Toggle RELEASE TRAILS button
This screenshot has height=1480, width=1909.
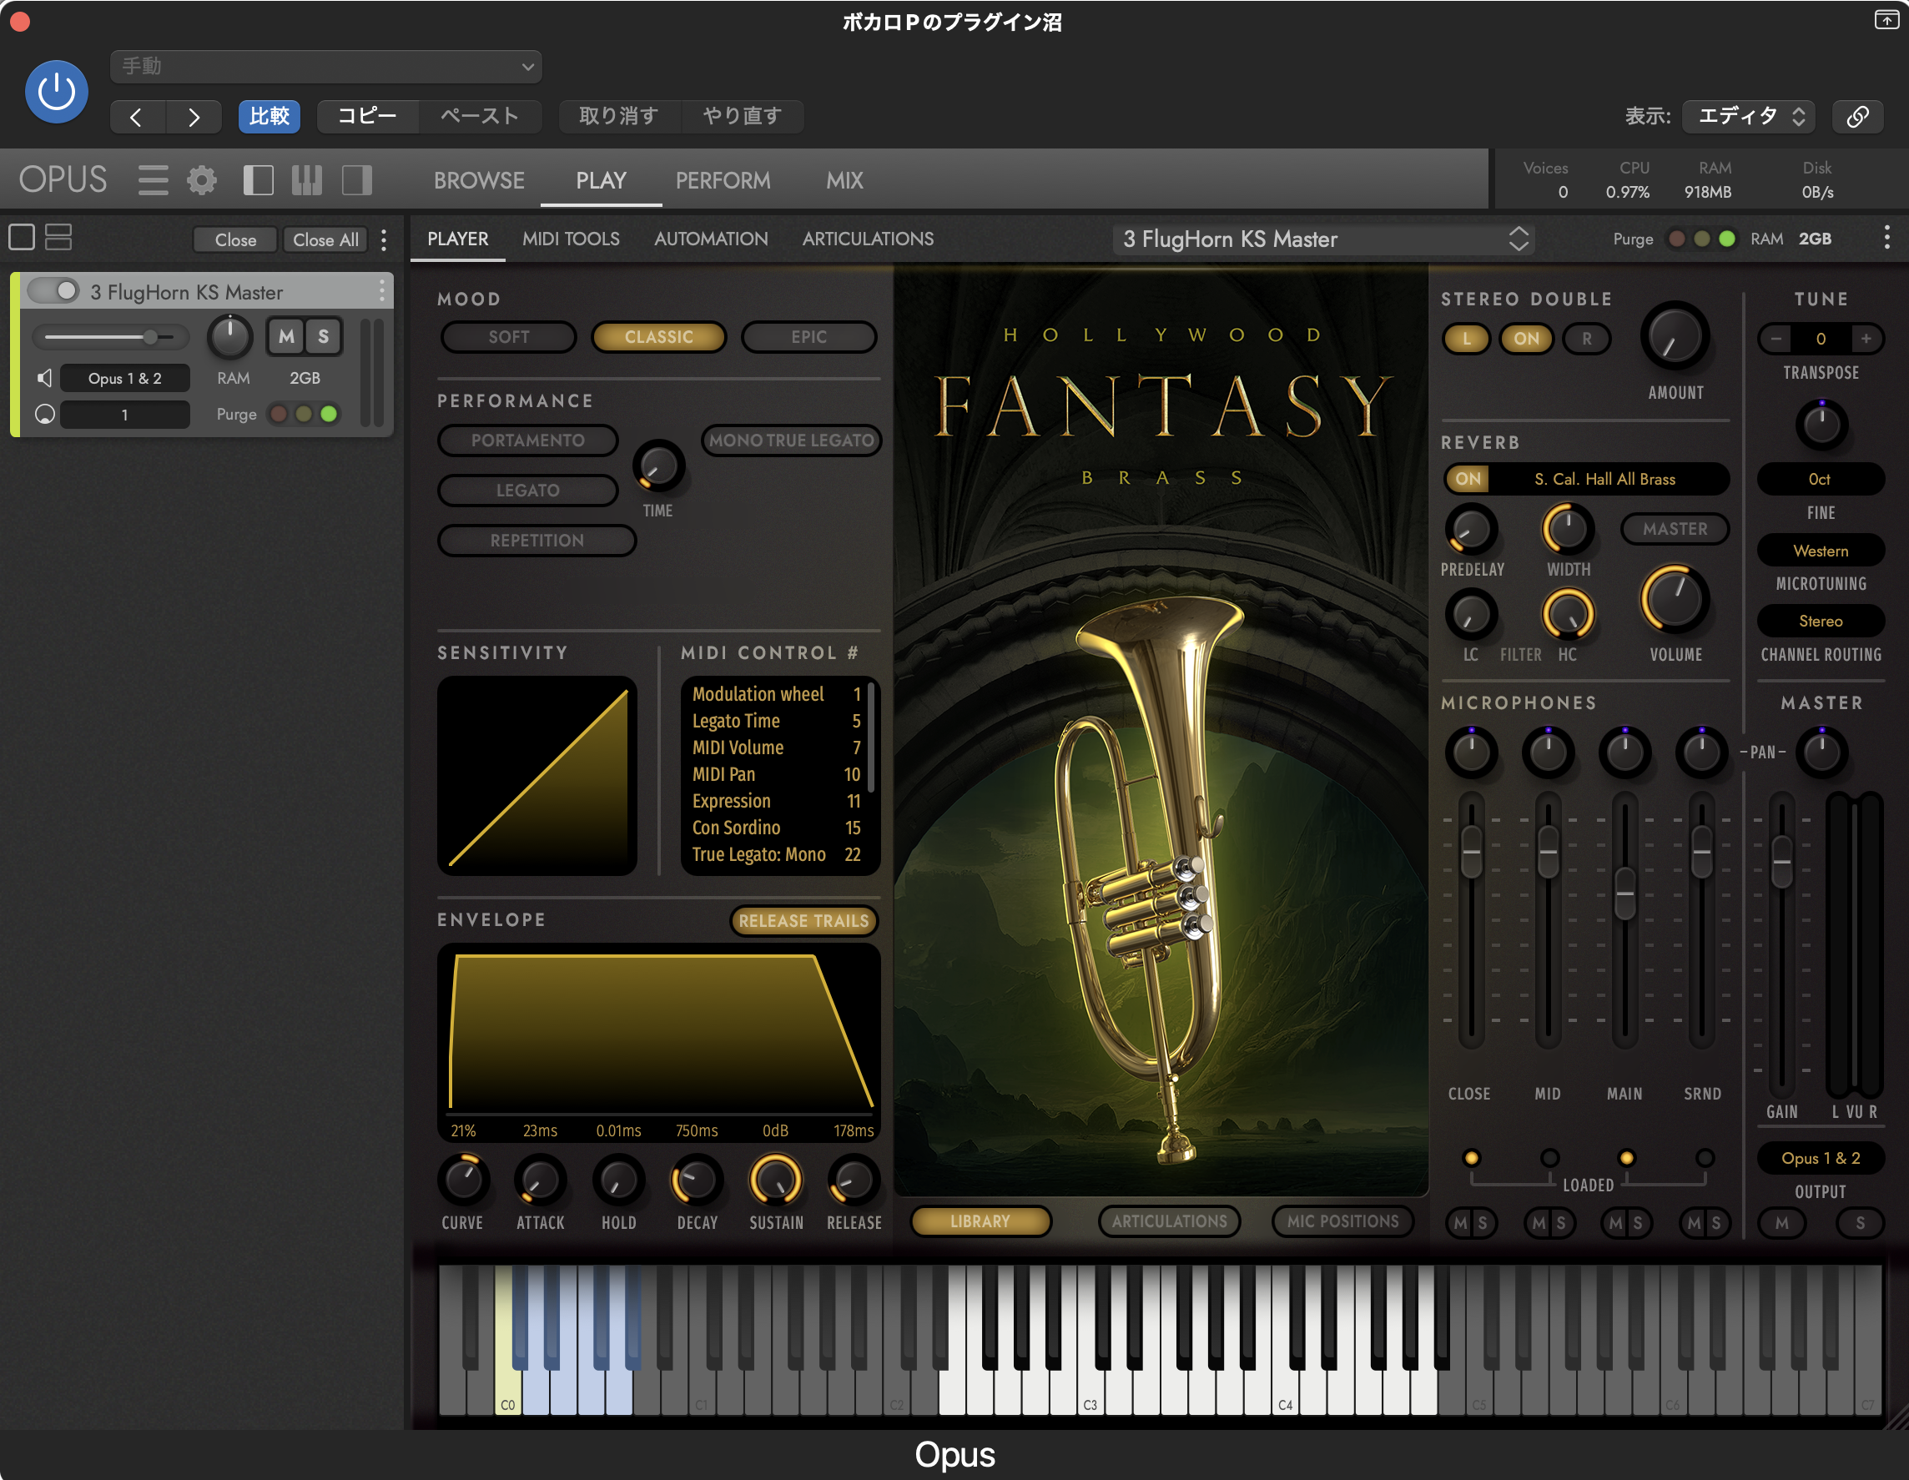[x=803, y=920]
